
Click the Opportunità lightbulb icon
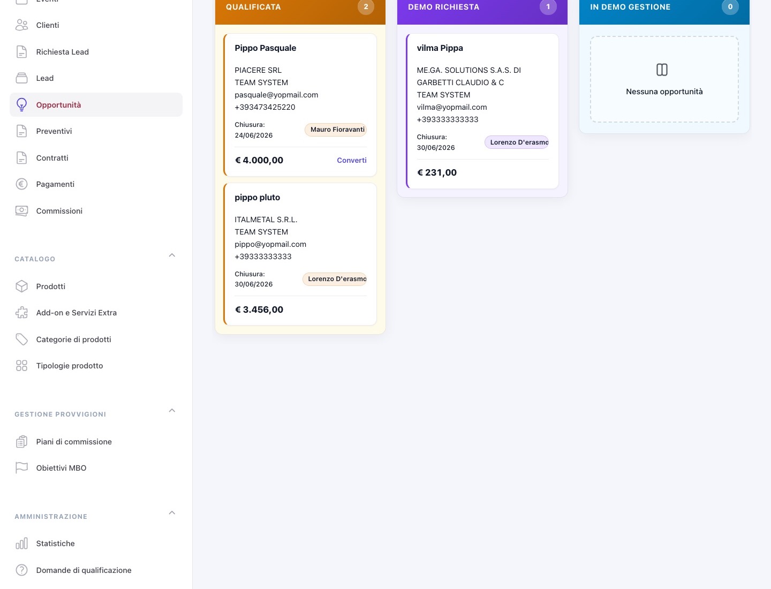21,105
